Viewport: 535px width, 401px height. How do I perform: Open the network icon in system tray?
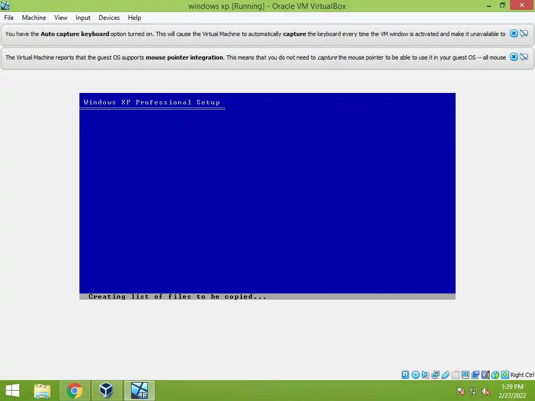click(473, 391)
